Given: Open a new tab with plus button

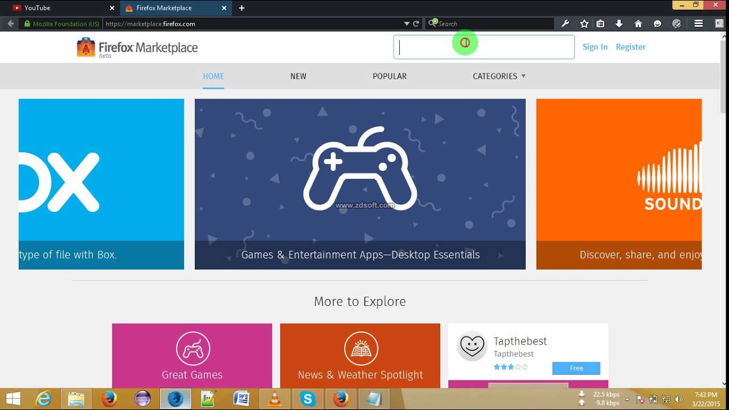Looking at the screenshot, I should click(x=241, y=8).
